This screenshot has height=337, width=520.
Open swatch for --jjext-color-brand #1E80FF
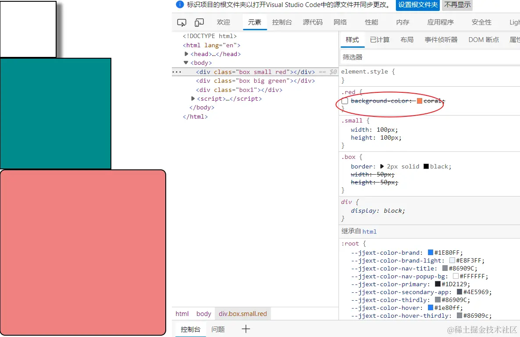[x=431, y=253]
